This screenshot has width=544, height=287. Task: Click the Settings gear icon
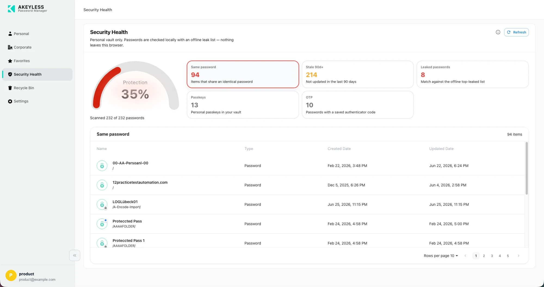10,101
